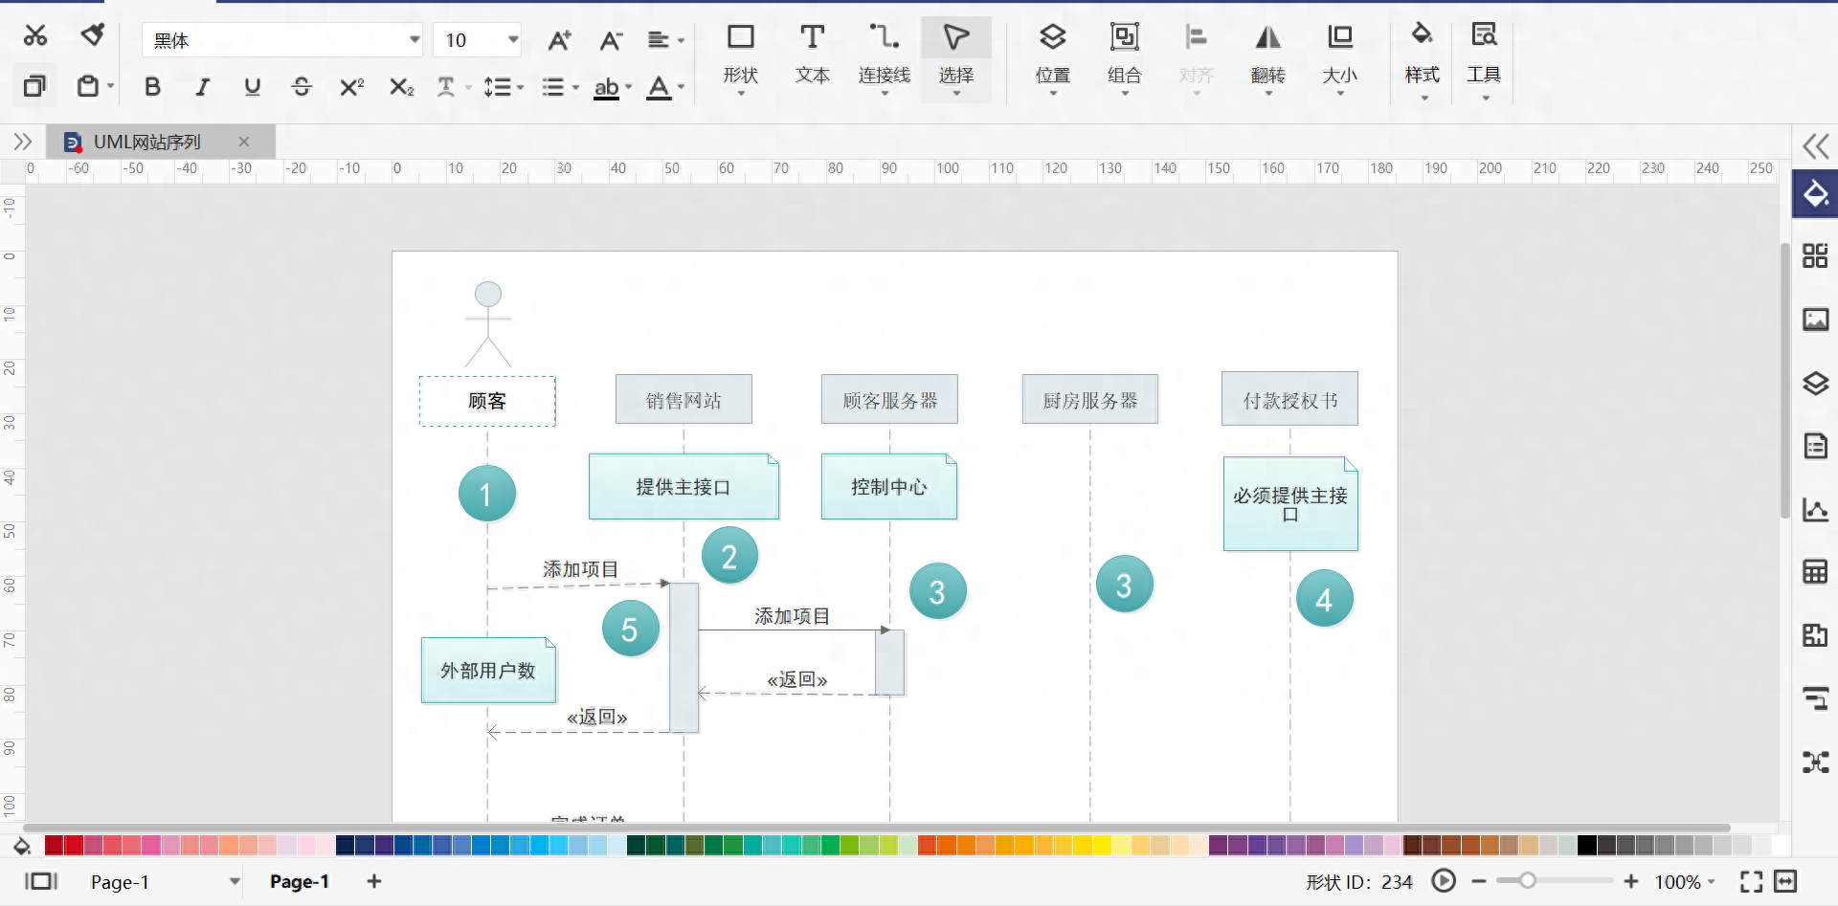Screen dimensions: 1838x906
Task: Click the add new page plus button
Action: point(374,881)
